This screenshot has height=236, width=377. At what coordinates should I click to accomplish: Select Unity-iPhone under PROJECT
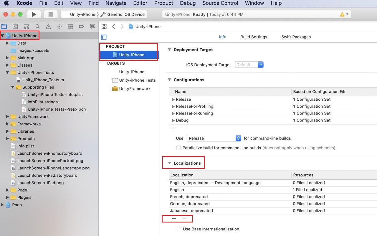[129, 55]
